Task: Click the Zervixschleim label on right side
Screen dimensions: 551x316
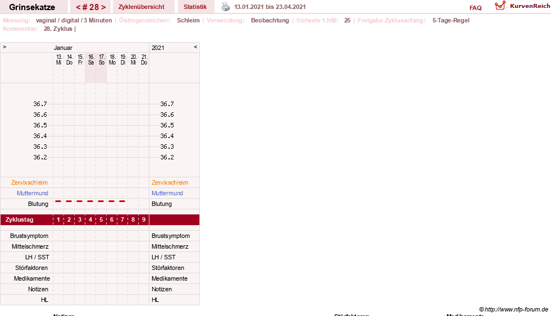Action: pyautogui.click(x=170, y=182)
